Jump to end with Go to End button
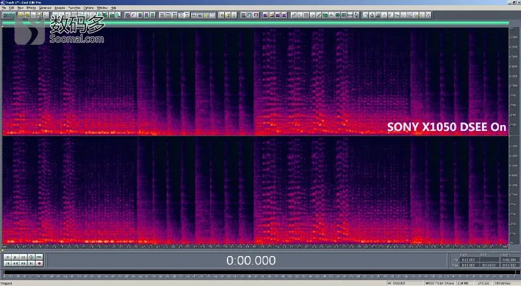 (x=31, y=263)
